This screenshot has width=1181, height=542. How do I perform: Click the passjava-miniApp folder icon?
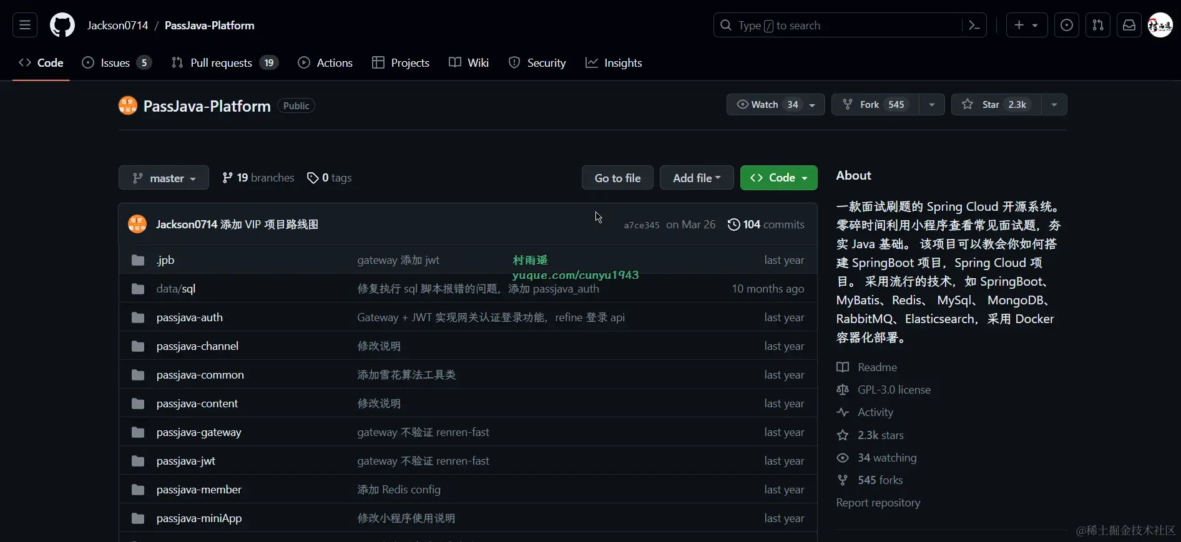[138, 518]
